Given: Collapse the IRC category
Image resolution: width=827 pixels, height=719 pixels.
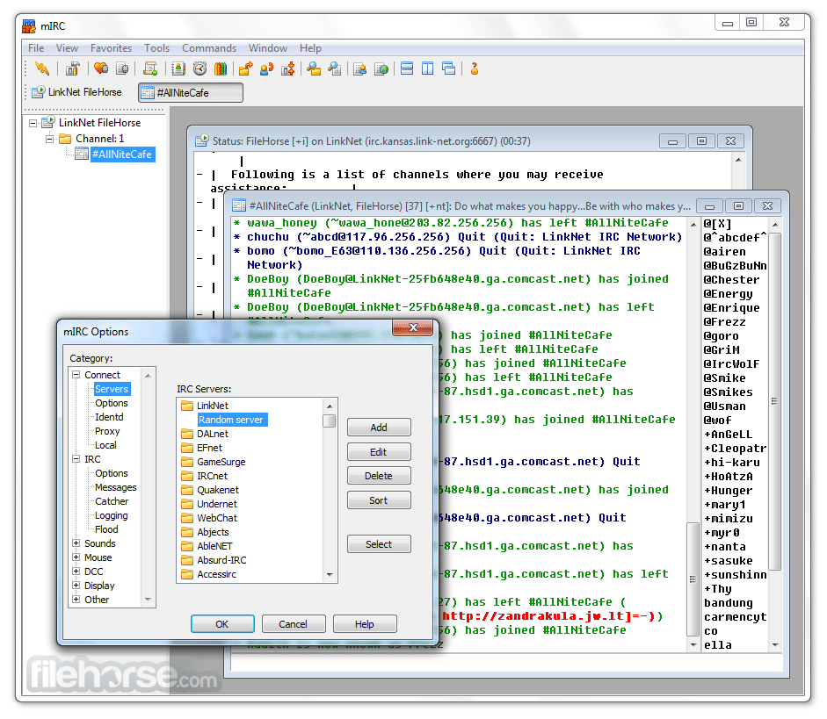Looking at the screenshot, I should point(76,459).
